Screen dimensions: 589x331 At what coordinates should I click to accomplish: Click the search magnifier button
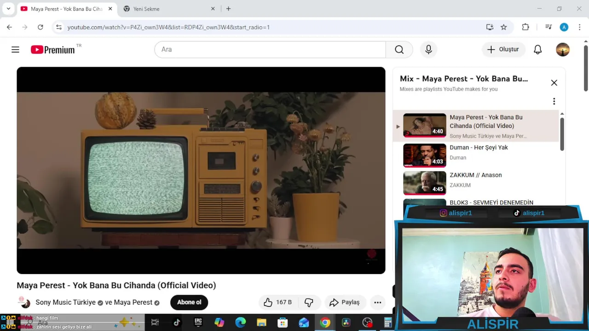[x=399, y=50]
